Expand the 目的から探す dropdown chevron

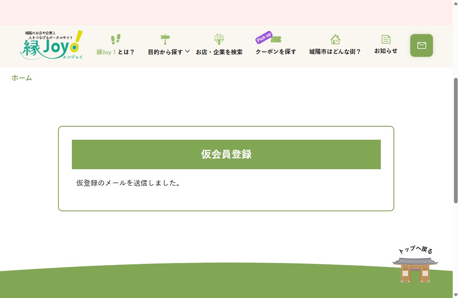click(x=188, y=52)
